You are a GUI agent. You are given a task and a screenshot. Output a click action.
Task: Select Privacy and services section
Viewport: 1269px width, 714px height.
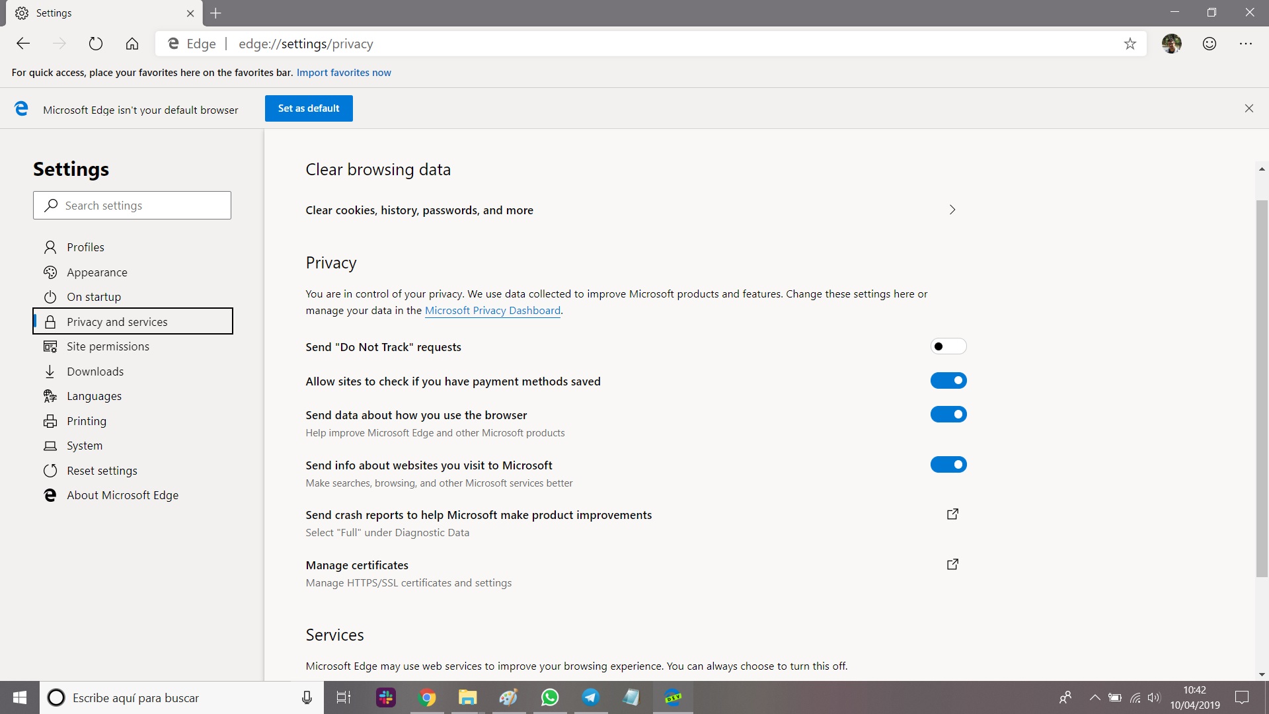[x=132, y=321]
